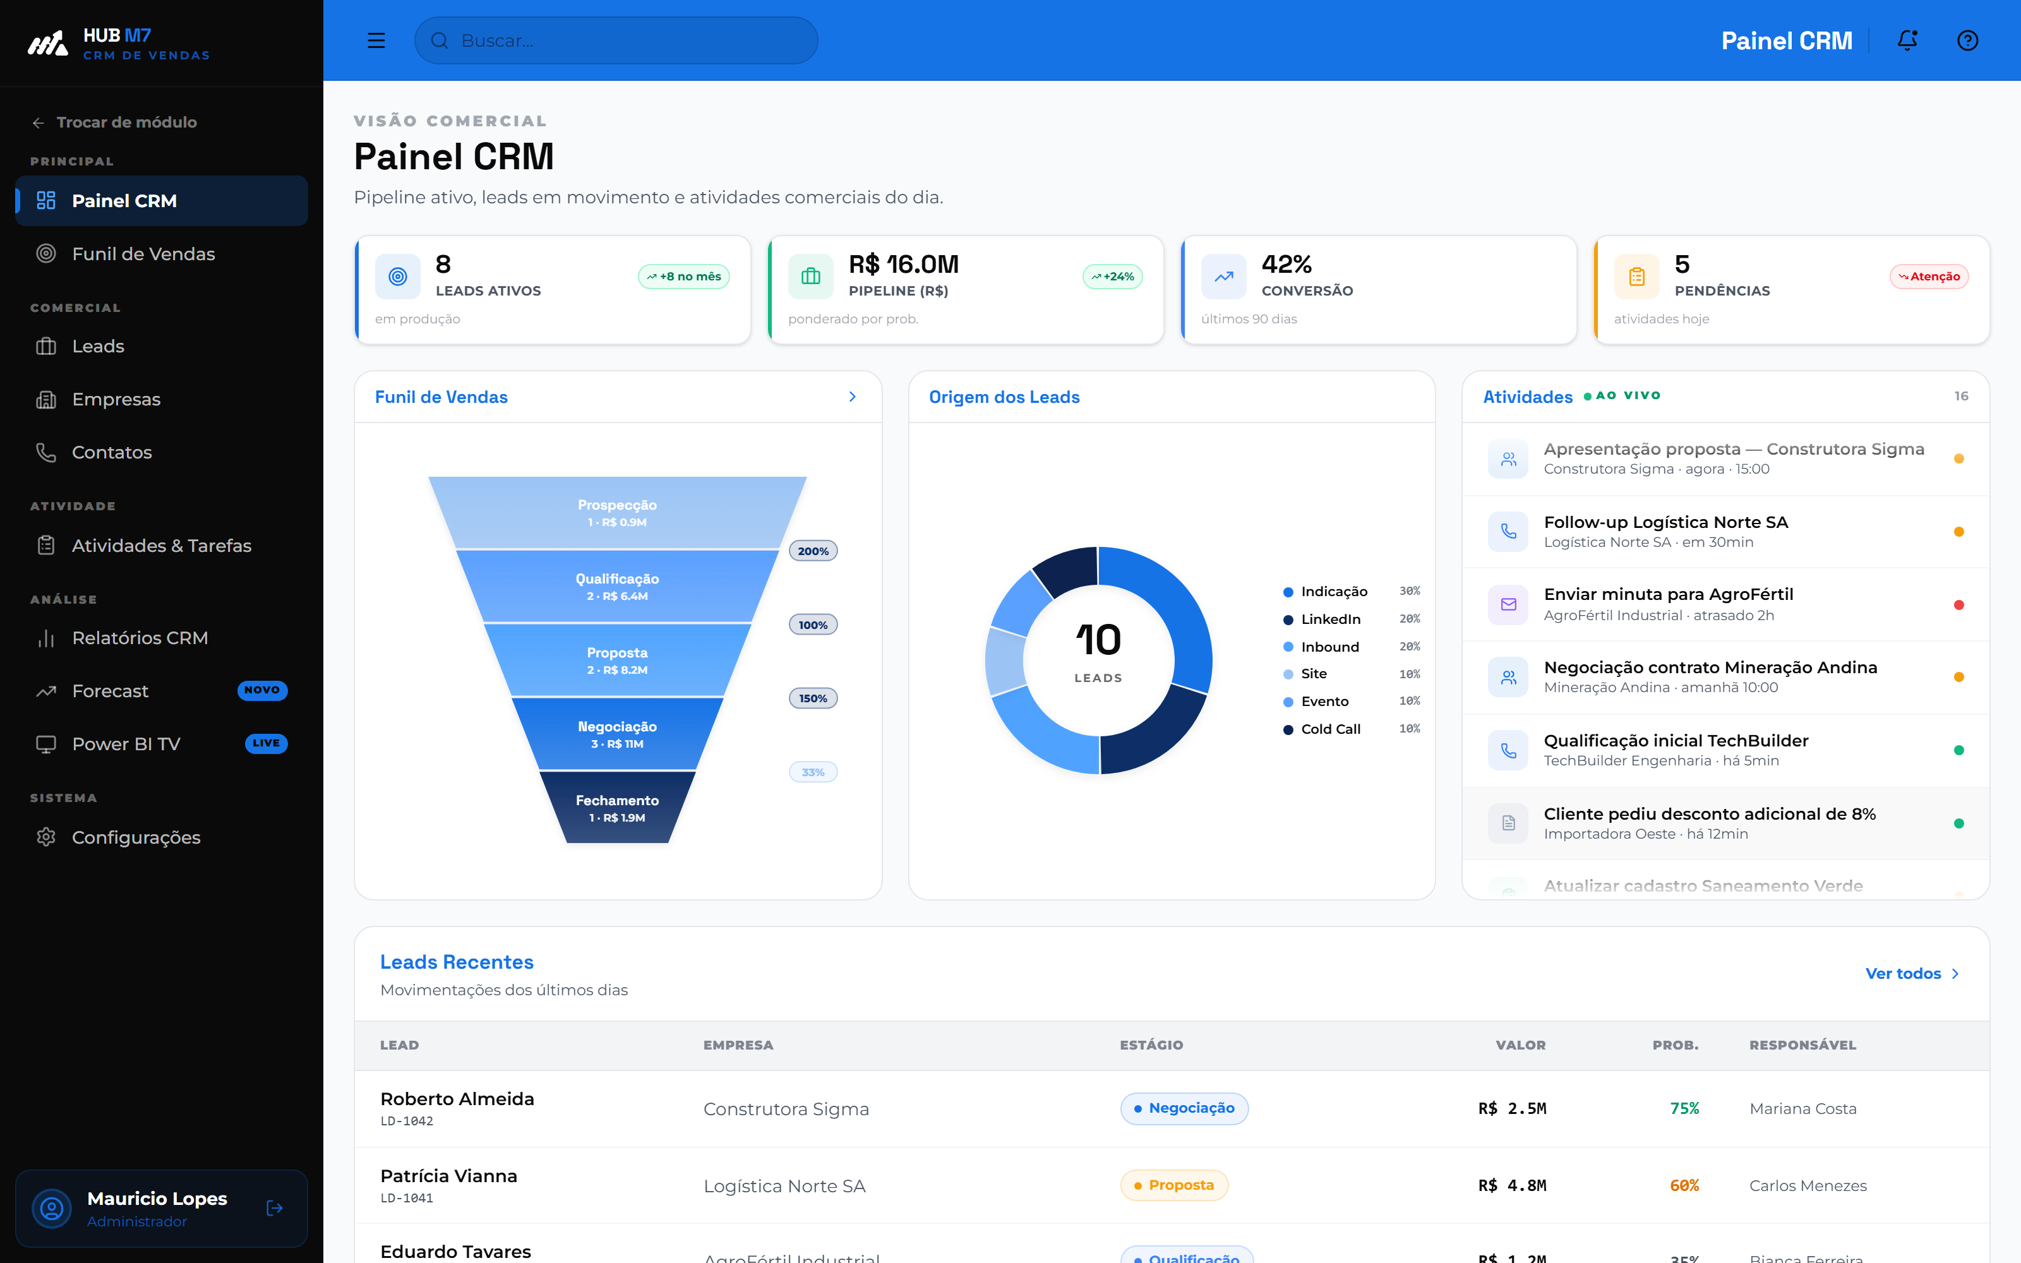This screenshot has height=1263, width=2021.
Task: Open the help question mark icon
Action: [1967, 40]
